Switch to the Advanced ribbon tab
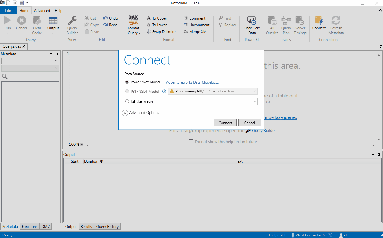This screenshot has height=238, width=383. tap(42, 10)
